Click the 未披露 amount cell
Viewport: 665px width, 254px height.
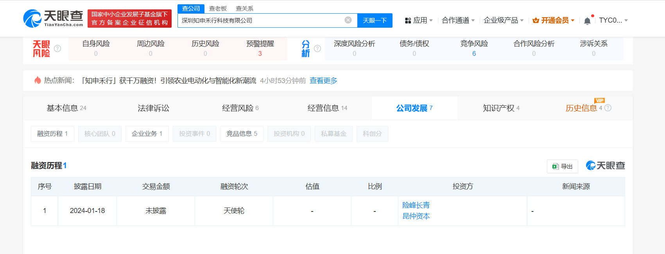click(x=156, y=211)
